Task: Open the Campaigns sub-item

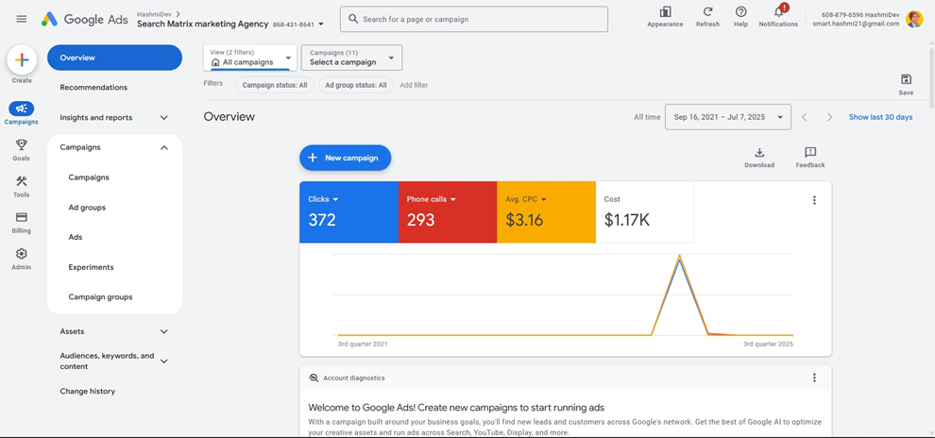Action: 89,177
